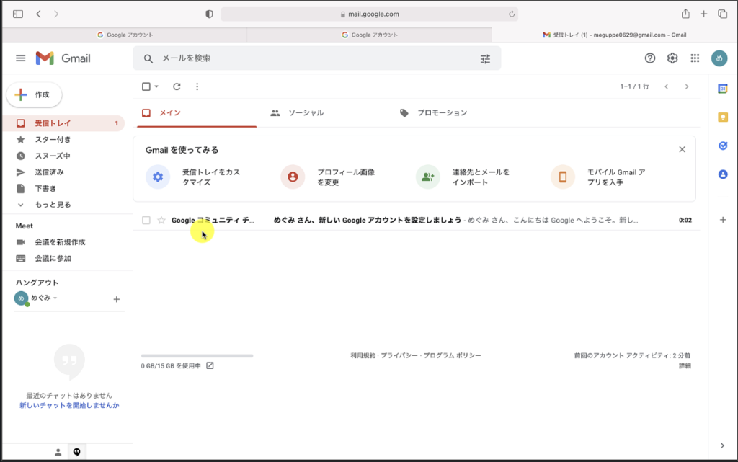Show search options filter icon
This screenshot has height=462, width=738.
pos(485,59)
